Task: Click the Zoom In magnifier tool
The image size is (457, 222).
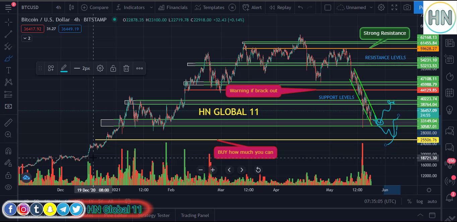Action: 8,135
